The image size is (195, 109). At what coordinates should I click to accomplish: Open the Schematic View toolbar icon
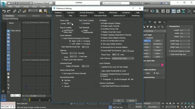click(183, 11)
